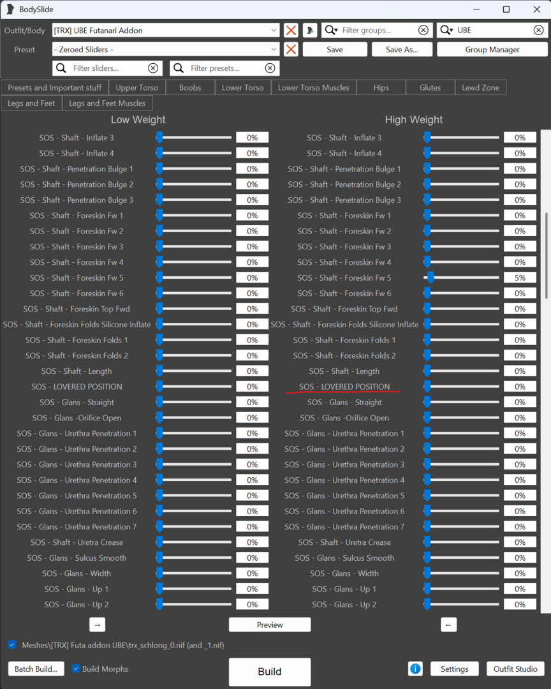Disable the Build Morphs checkbox

coord(76,669)
